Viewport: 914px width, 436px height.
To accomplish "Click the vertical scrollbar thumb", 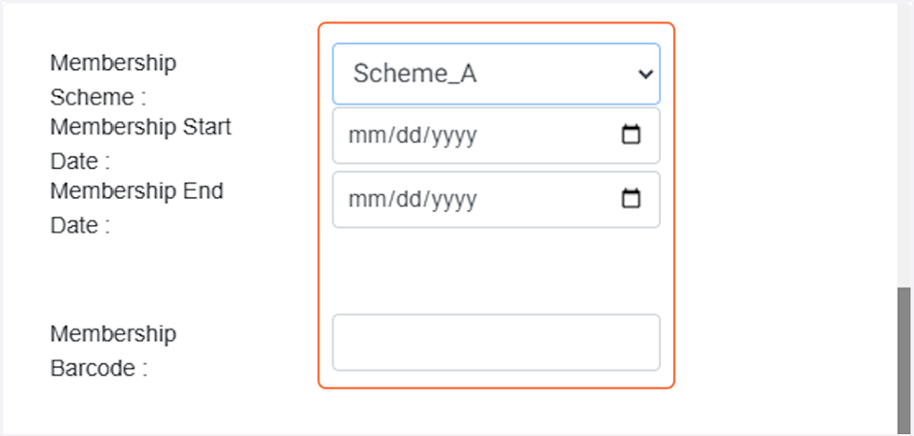I will 904,359.
